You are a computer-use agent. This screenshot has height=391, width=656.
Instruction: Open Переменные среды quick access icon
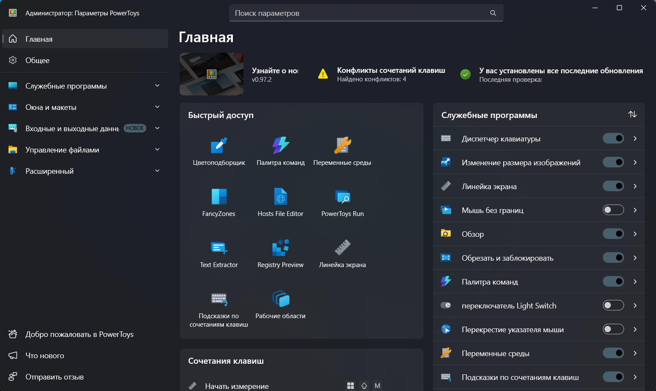tap(342, 146)
